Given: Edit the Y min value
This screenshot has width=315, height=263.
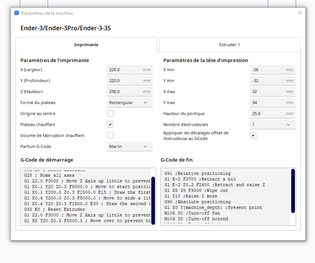Looking at the screenshot, I should coord(273,81).
